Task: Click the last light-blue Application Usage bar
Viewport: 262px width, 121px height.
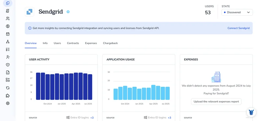Action: [x=168, y=93]
